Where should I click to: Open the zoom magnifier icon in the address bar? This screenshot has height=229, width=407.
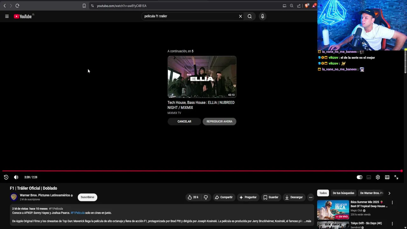click(292, 6)
